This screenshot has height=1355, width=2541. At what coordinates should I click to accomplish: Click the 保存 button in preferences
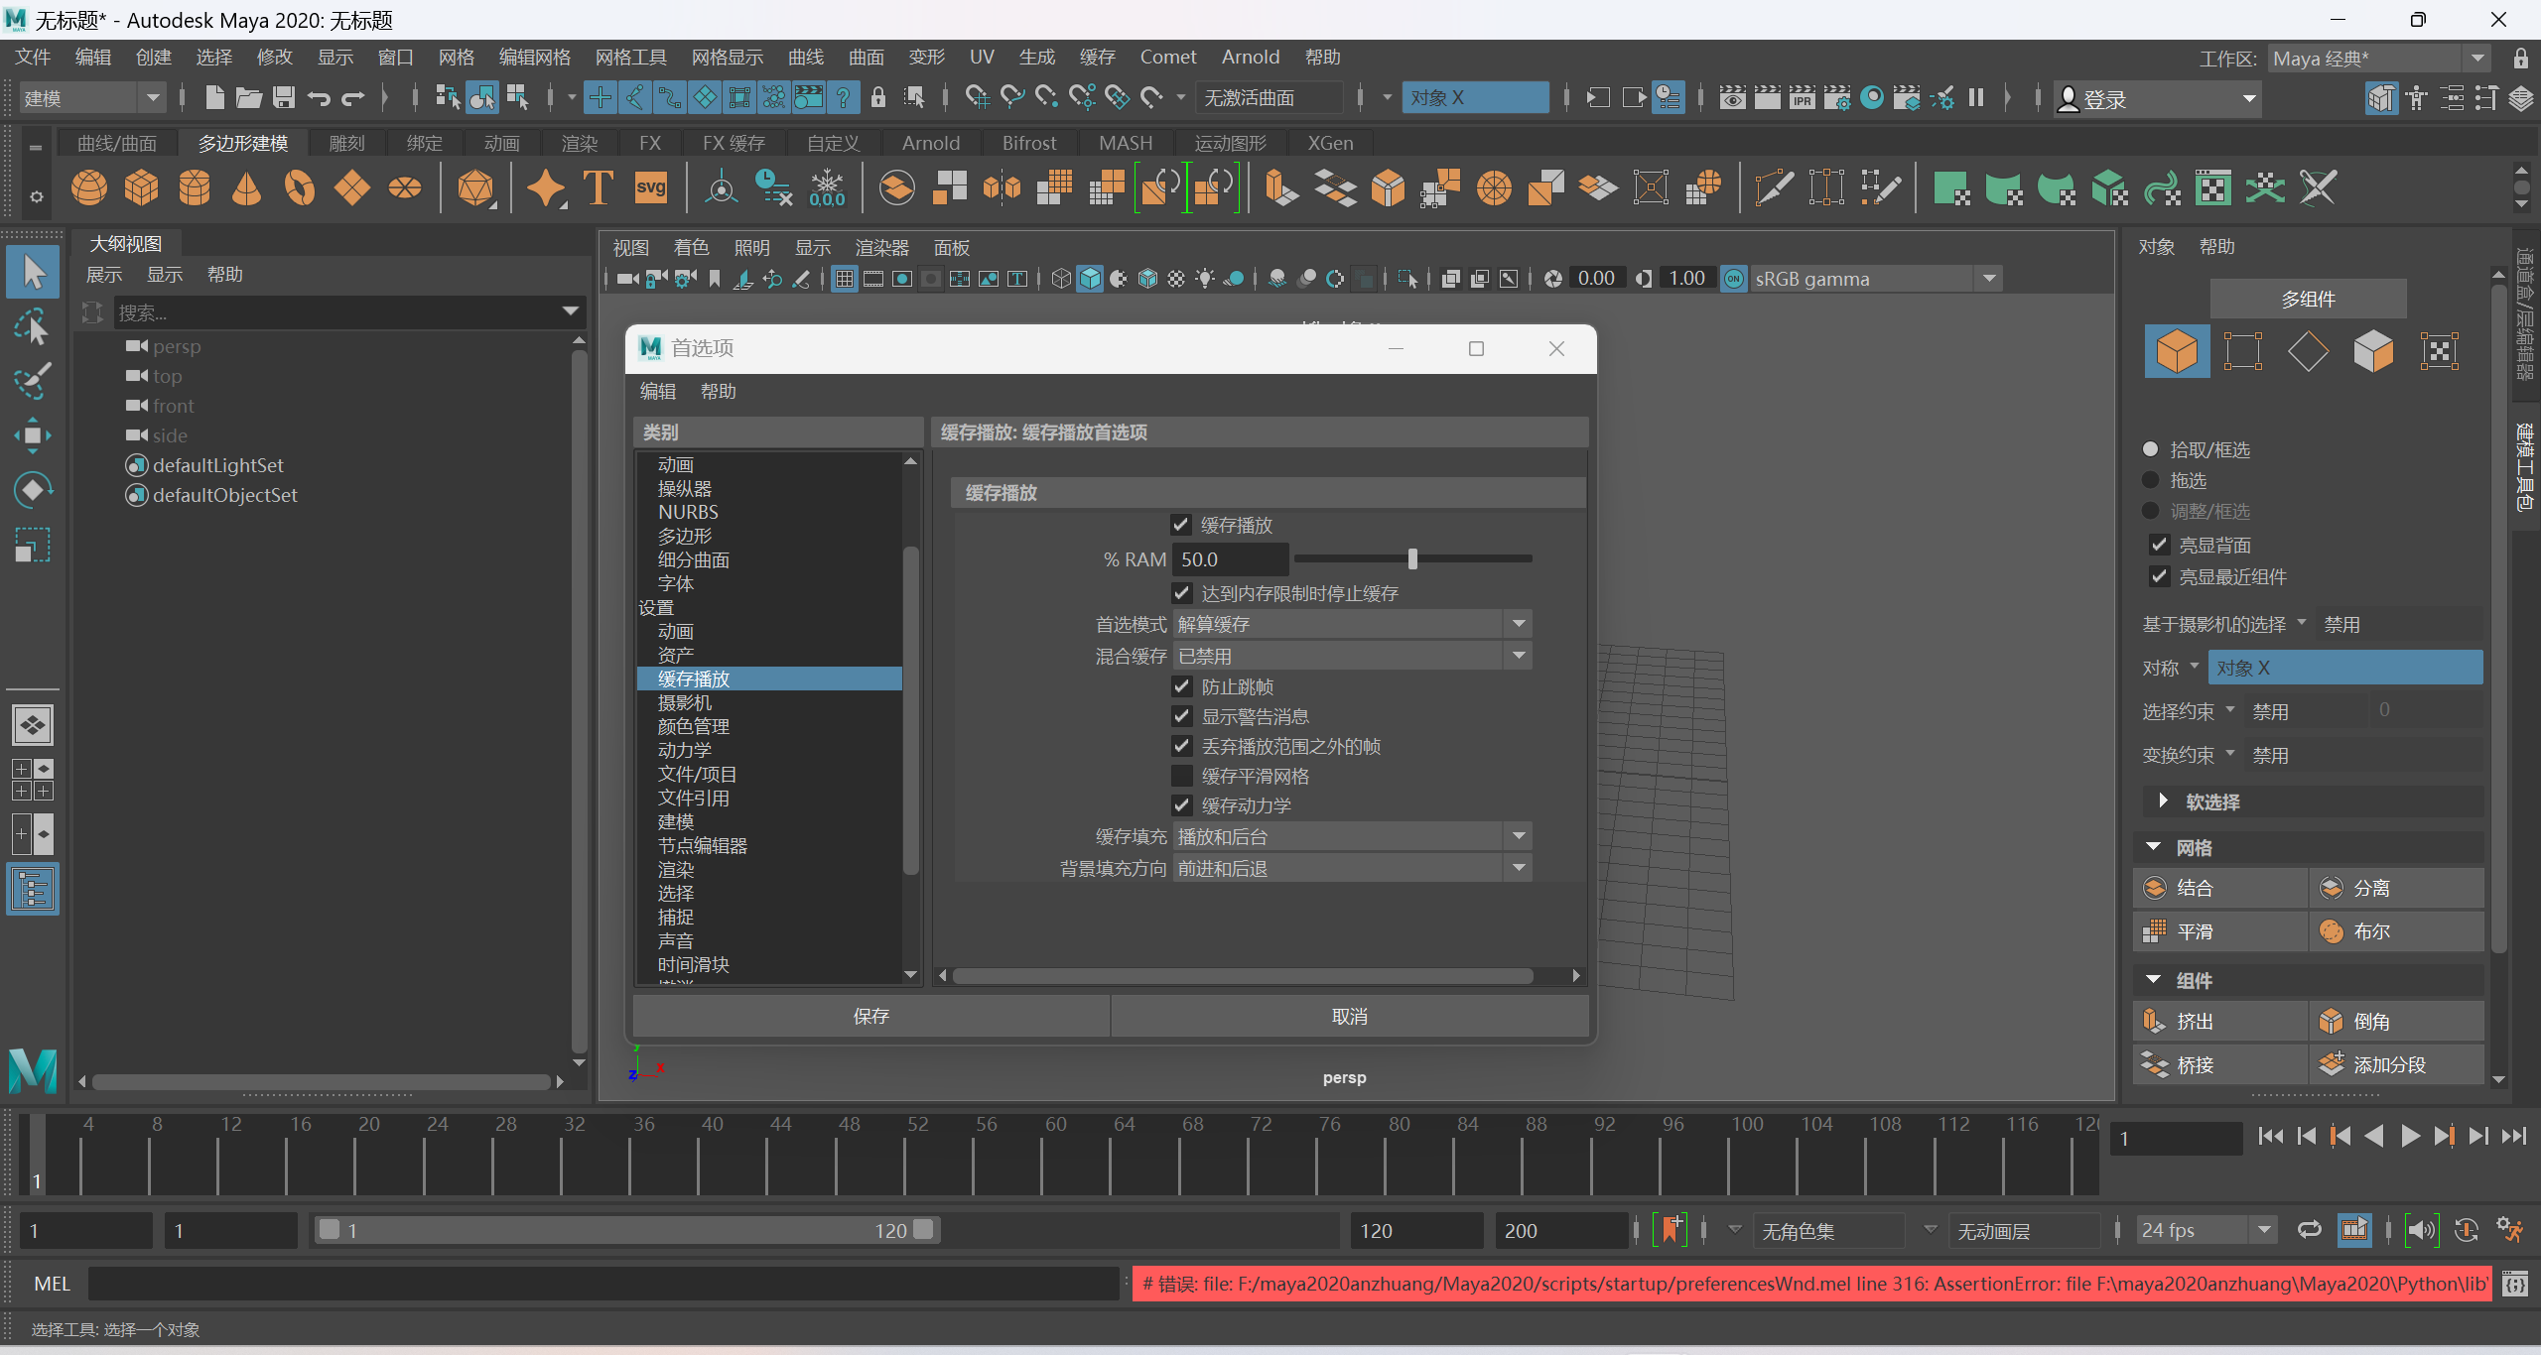870,1017
